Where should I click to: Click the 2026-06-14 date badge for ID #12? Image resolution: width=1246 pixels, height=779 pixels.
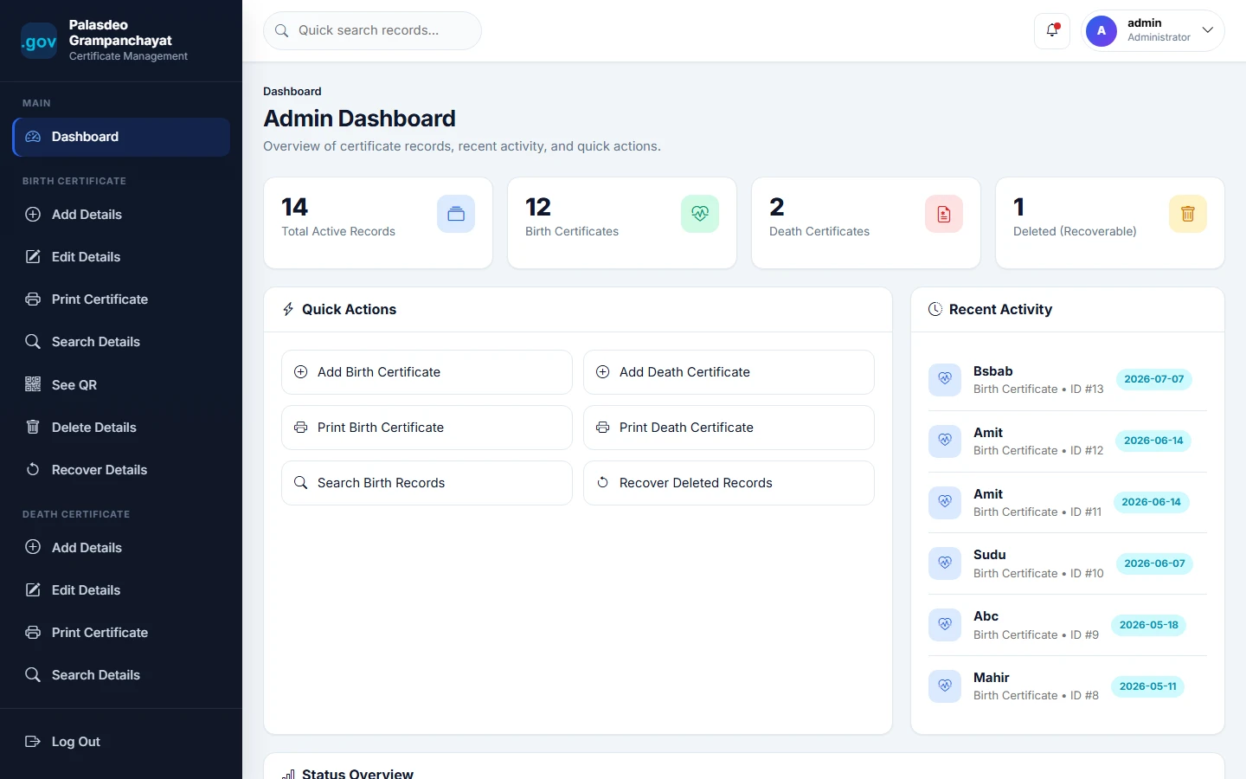click(x=1153, y=441)
